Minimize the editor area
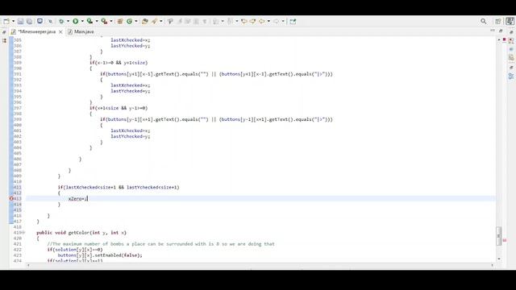Viewport: 516px width, 290px height. click(493, 31)
